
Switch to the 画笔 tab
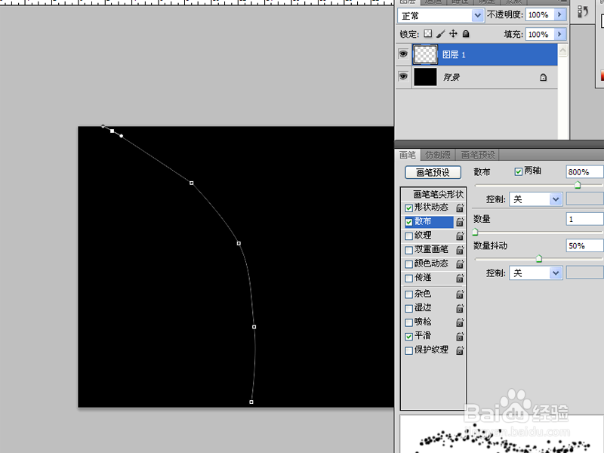pos(408,155)
